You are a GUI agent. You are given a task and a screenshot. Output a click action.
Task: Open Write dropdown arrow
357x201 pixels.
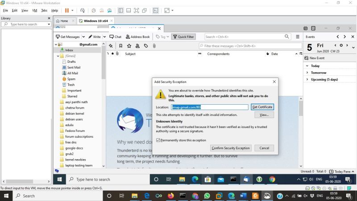pyautogui.click(x=104, y=37)
